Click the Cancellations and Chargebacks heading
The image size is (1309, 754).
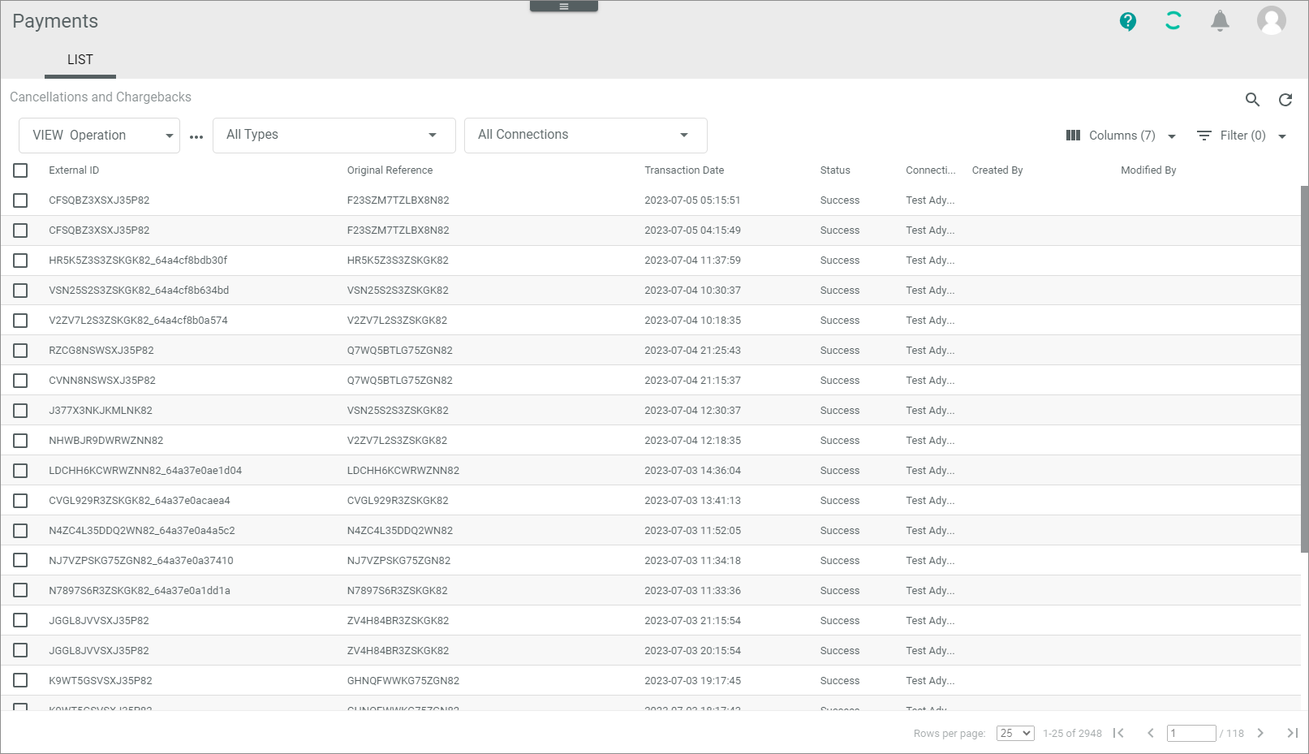pos(100,97)
